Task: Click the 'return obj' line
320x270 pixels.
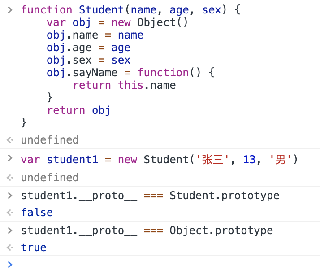Action: (79, 110)
